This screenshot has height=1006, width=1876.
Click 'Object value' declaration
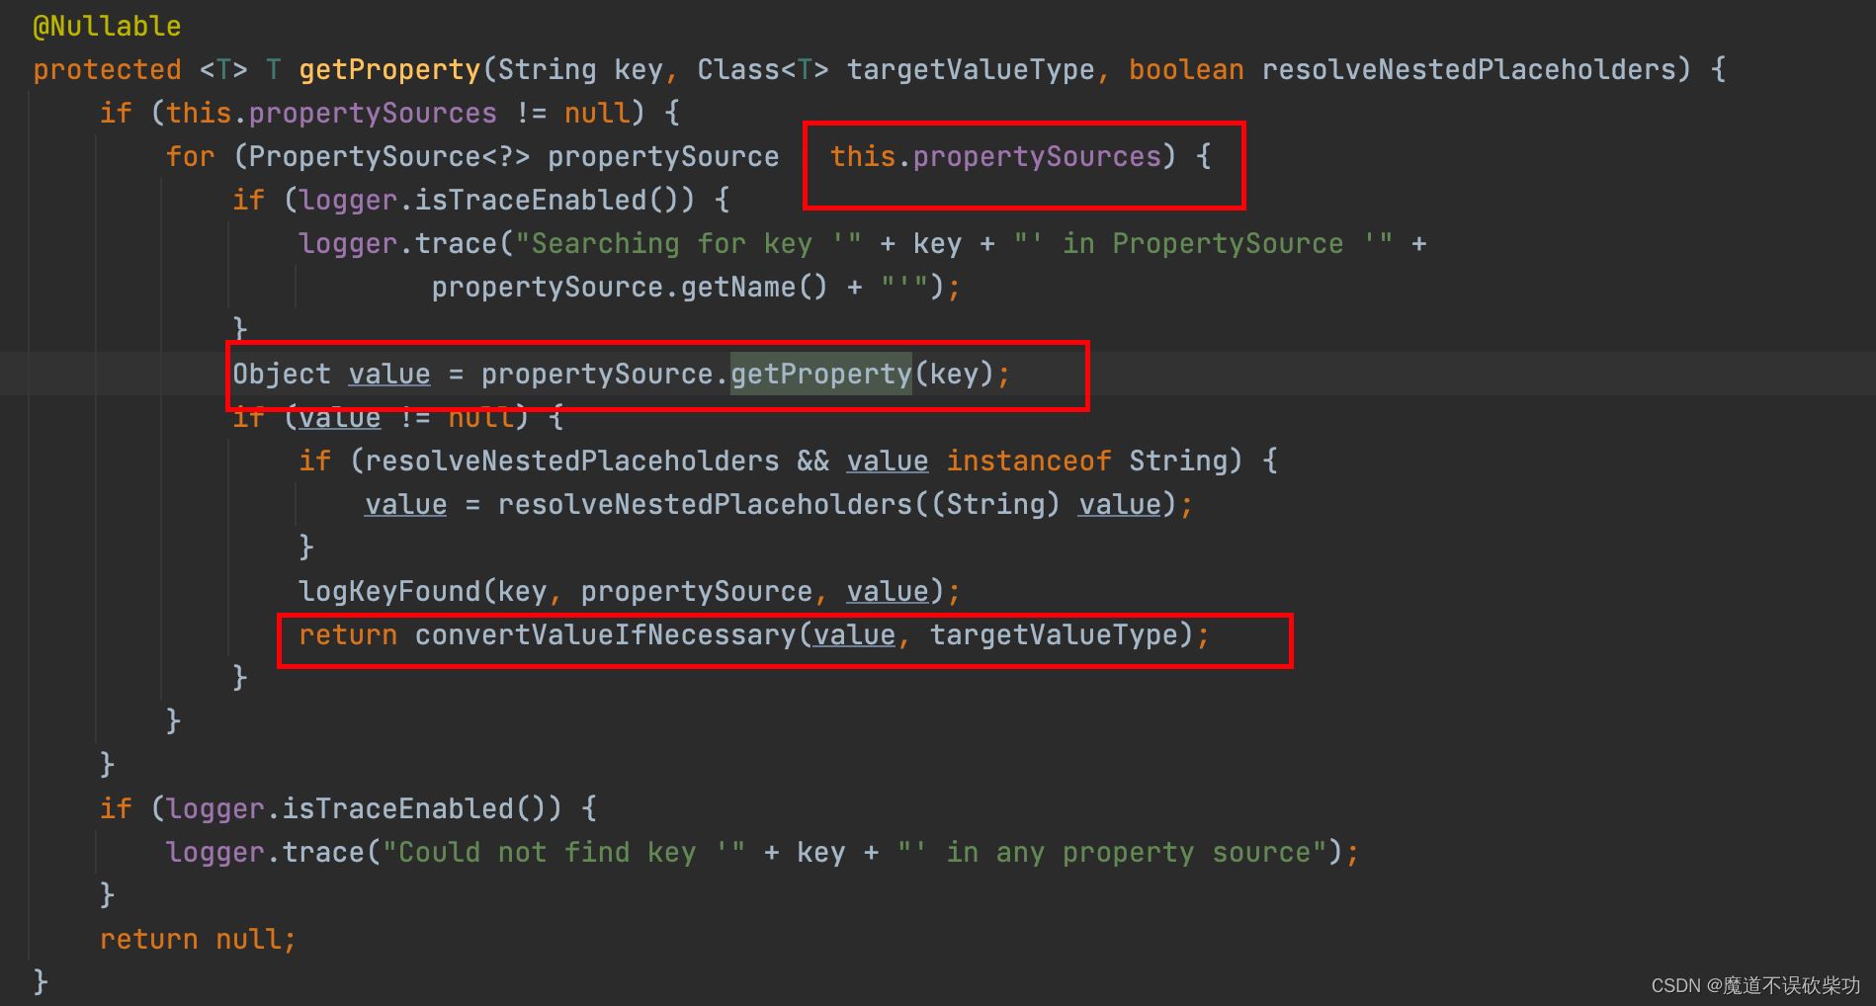pyautogui.click(x=331, y=375)
